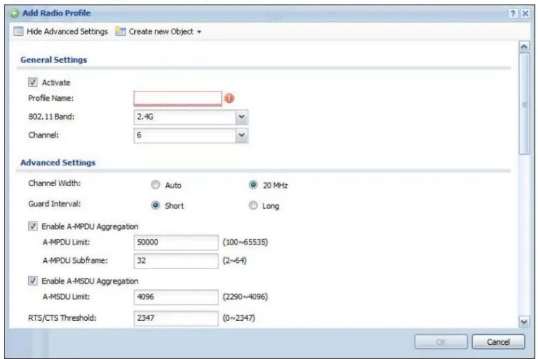Open the 802.11 Band dropdown arrow
Viewport: 538px width, 359px height.
[x=241, y=117]
